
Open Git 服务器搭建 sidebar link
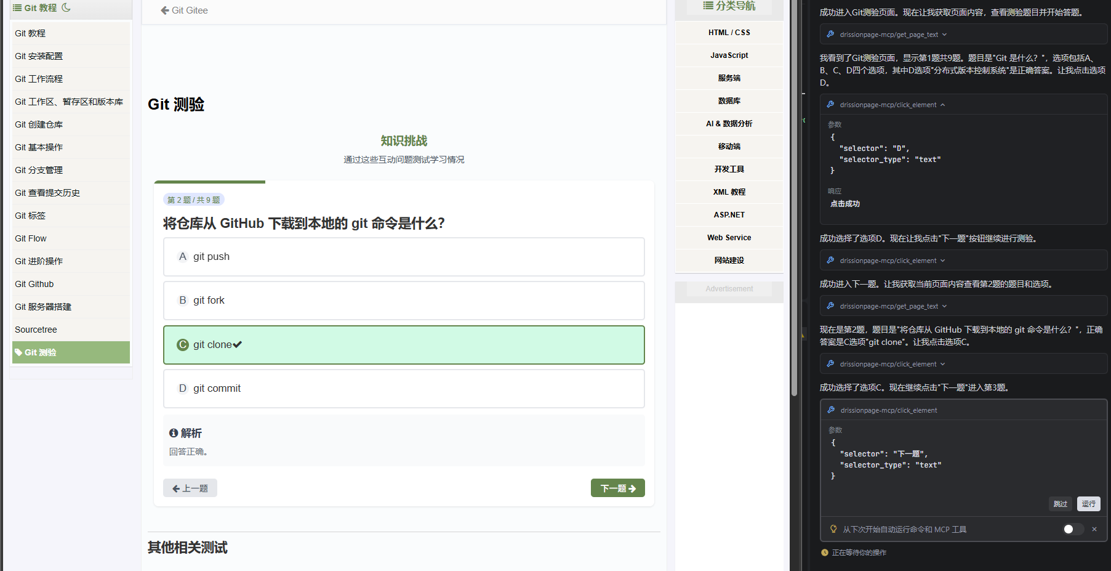pyautogui.click(x=71, y=307)
